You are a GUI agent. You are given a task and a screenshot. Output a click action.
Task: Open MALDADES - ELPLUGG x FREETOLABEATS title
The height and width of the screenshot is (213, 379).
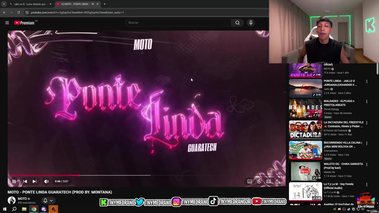click(x=339, y=103)
